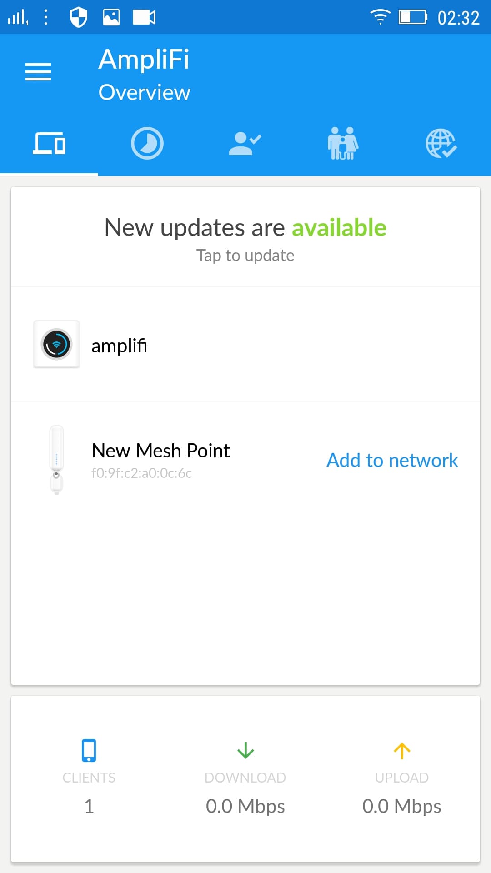
Task: Tap the Tap to update text
Action: coord(245,256)
